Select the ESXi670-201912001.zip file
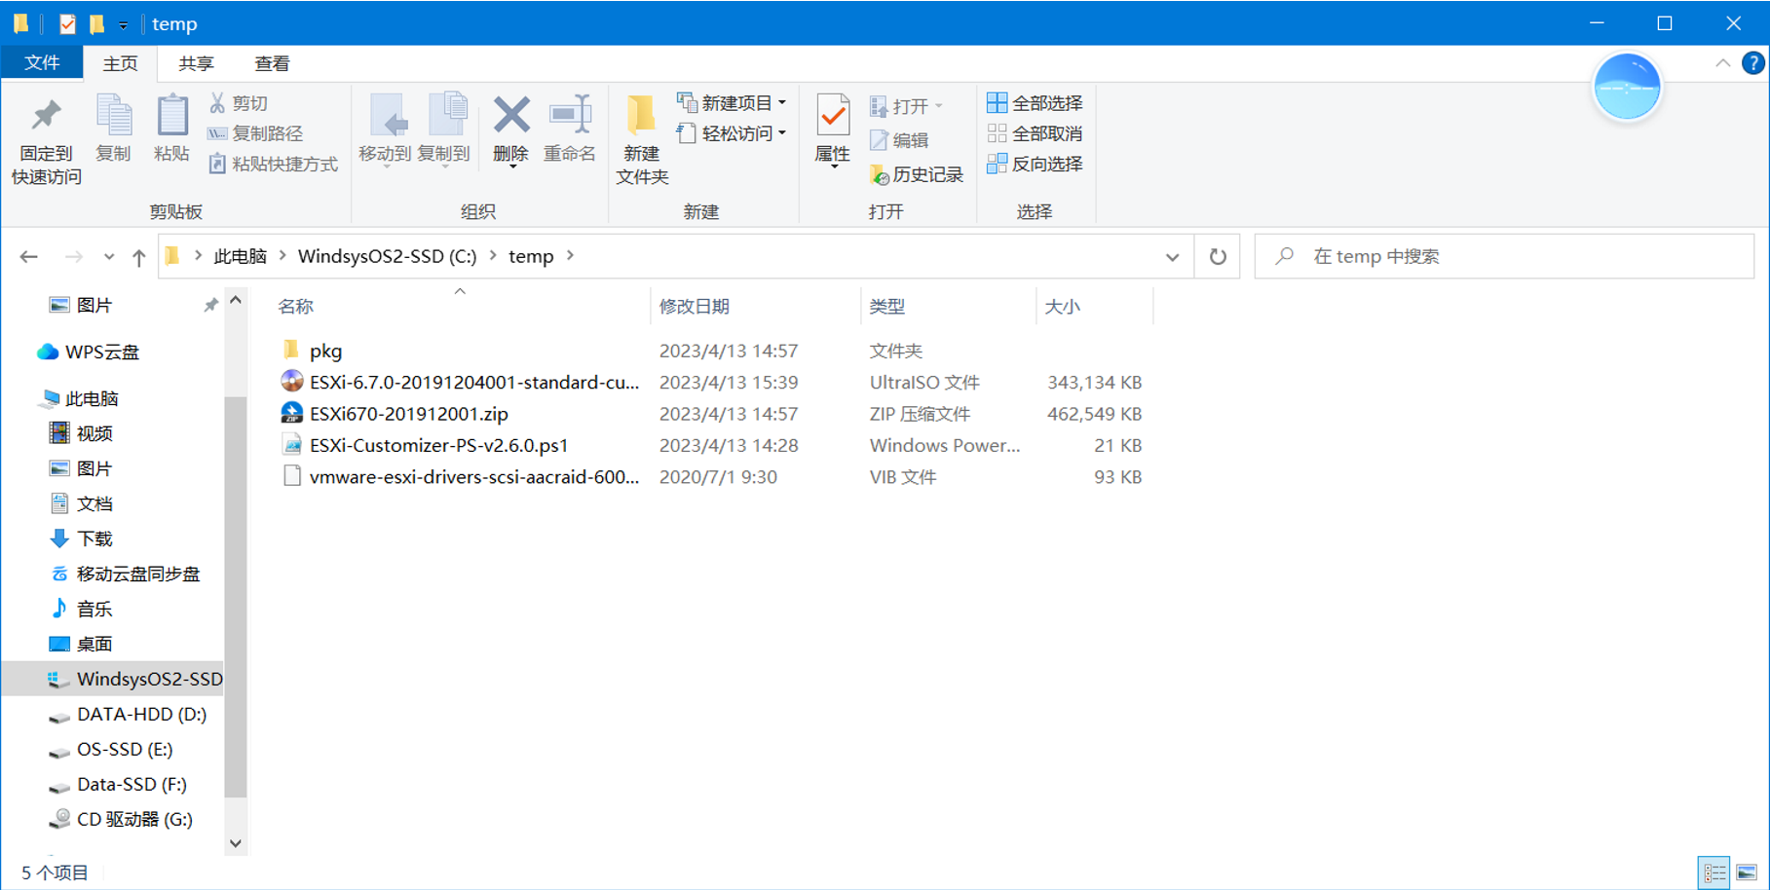This screenshot has width=1770, height=890. [x=408, y=414]
